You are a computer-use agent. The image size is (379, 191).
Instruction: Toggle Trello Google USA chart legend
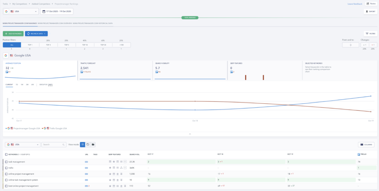click(54, 128)
